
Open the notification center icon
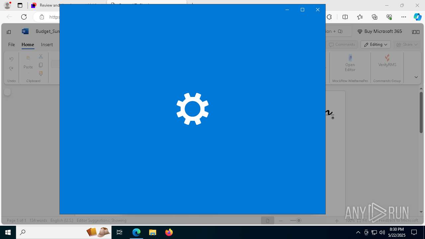click(414, 232)
